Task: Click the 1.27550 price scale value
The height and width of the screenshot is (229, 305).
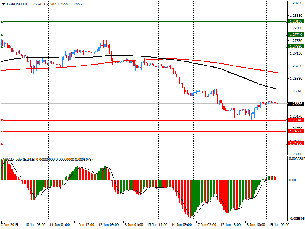Action: pos(296,41)
